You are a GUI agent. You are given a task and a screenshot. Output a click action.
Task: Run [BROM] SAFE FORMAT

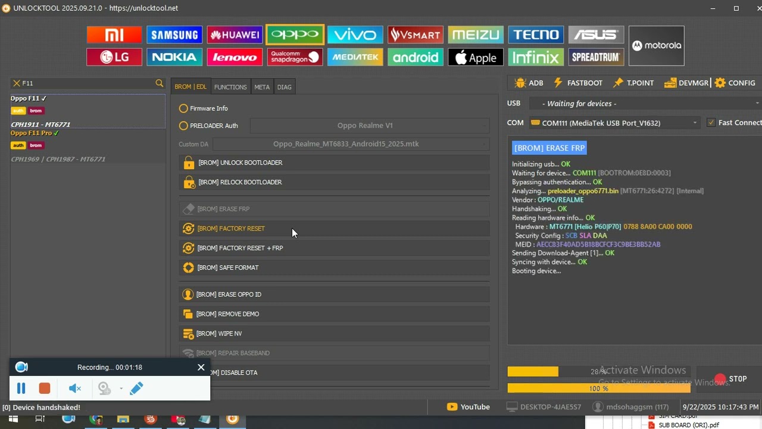[x=334, y=268]
